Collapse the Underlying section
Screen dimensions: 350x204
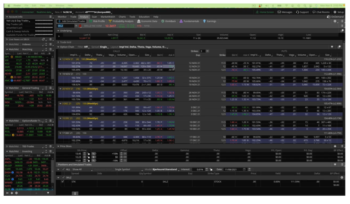coord(58,31)
